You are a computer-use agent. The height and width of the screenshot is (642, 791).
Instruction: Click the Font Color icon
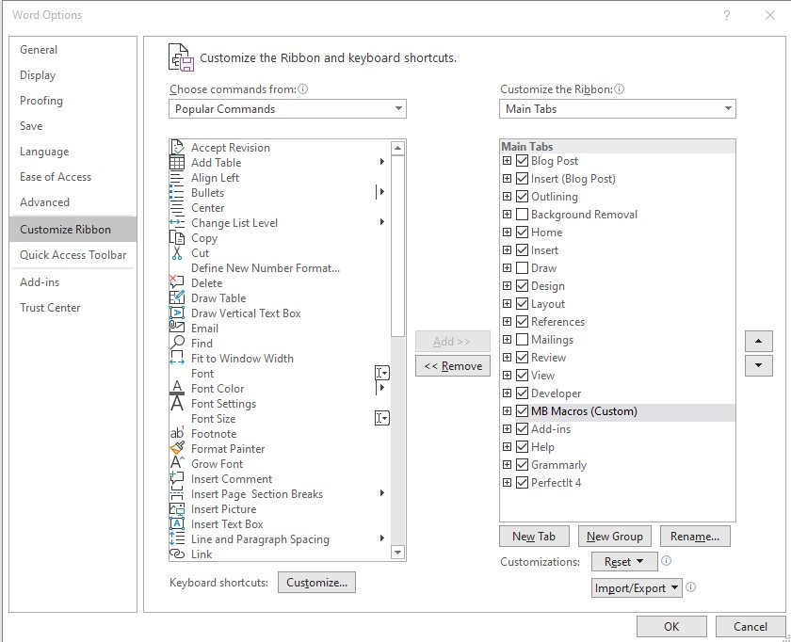178,389
